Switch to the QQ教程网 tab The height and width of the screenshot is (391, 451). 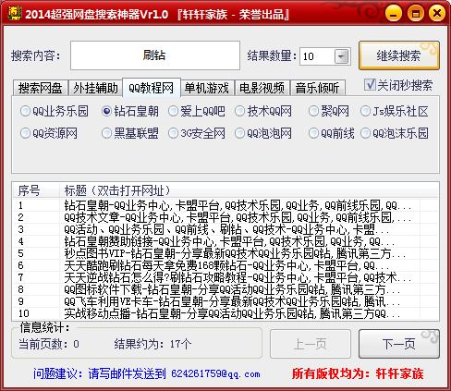152,88
